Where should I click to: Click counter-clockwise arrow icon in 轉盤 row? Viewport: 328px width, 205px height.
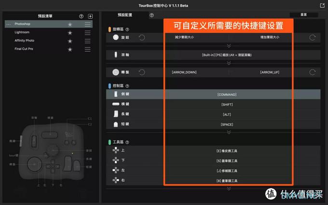click(142, 72)
